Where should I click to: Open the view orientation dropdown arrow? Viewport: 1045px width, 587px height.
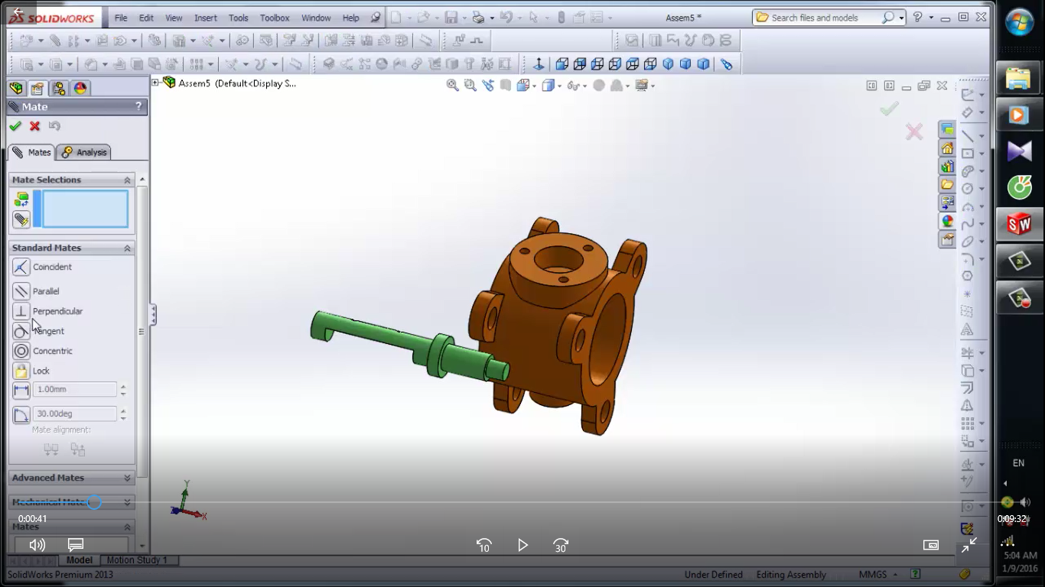(x=535, y=86)
